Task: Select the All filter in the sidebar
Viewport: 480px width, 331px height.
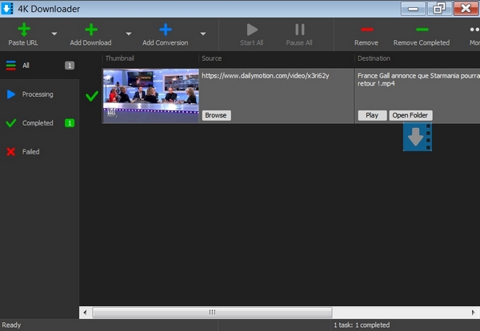Action: 39,66
